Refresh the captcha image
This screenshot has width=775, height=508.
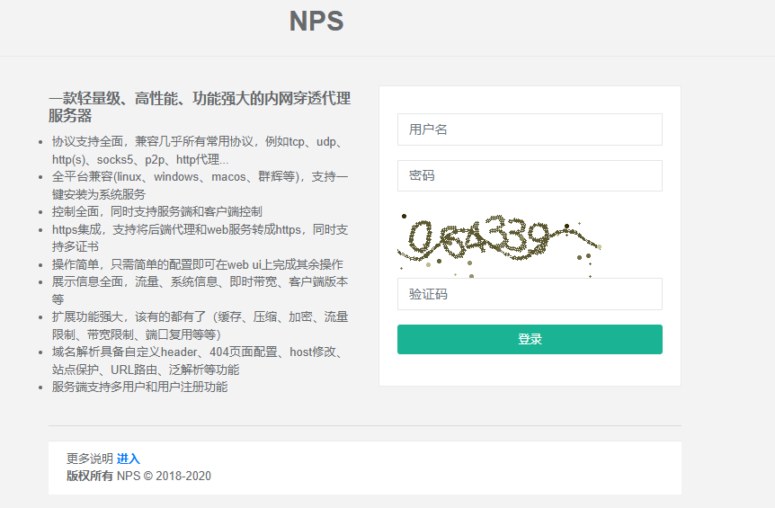point(499,239)
